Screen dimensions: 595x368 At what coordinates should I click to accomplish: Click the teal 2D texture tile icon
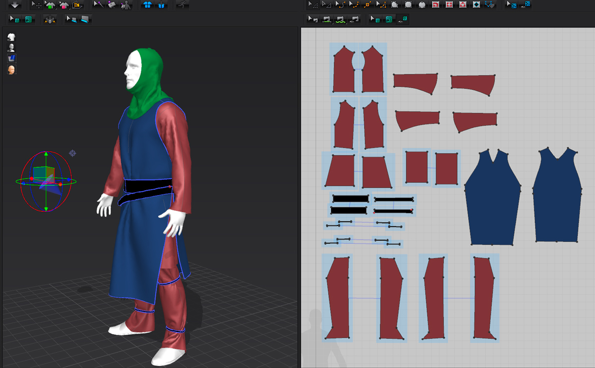click(389, 19)
